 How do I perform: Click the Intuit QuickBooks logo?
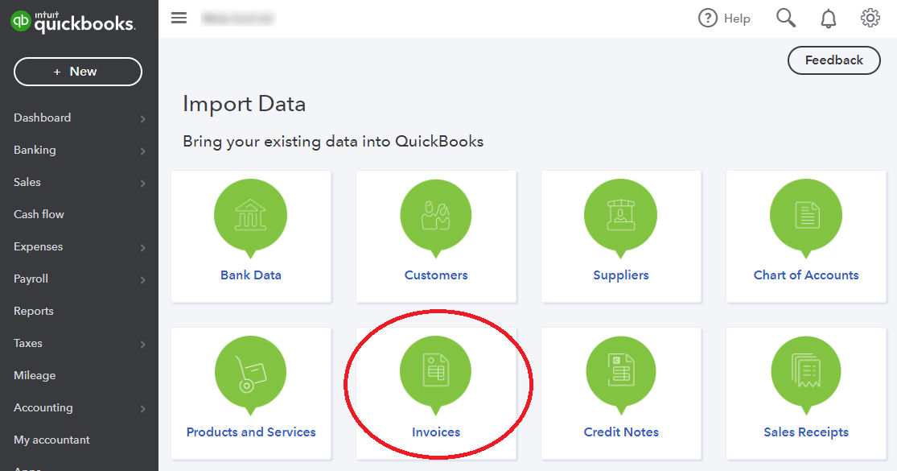pos(73,22)
